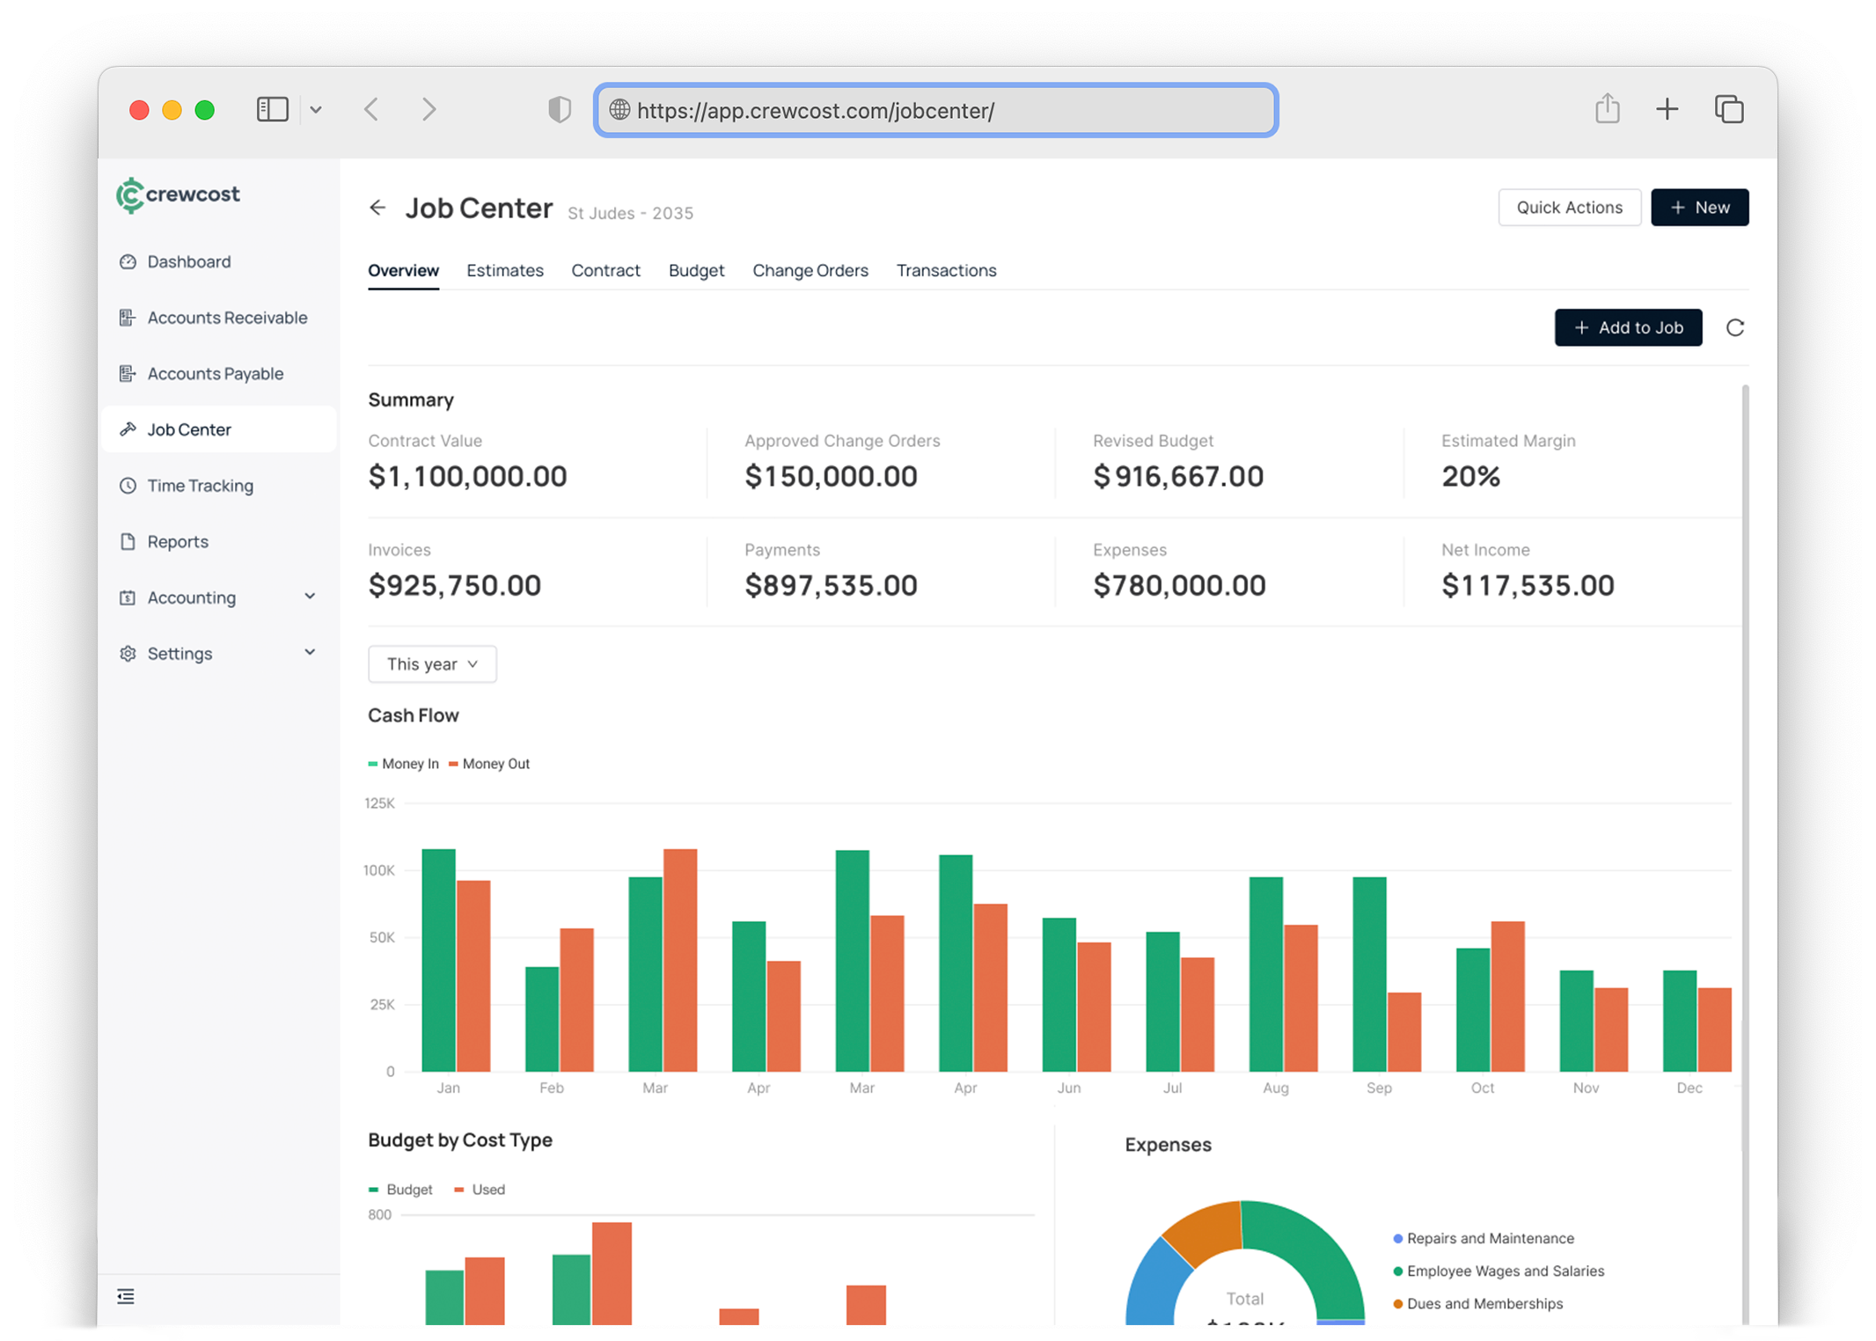The width and height of the screenshot is (1876, 1341).
Task: Click the Add to Job button
Action: [1628, 328]
